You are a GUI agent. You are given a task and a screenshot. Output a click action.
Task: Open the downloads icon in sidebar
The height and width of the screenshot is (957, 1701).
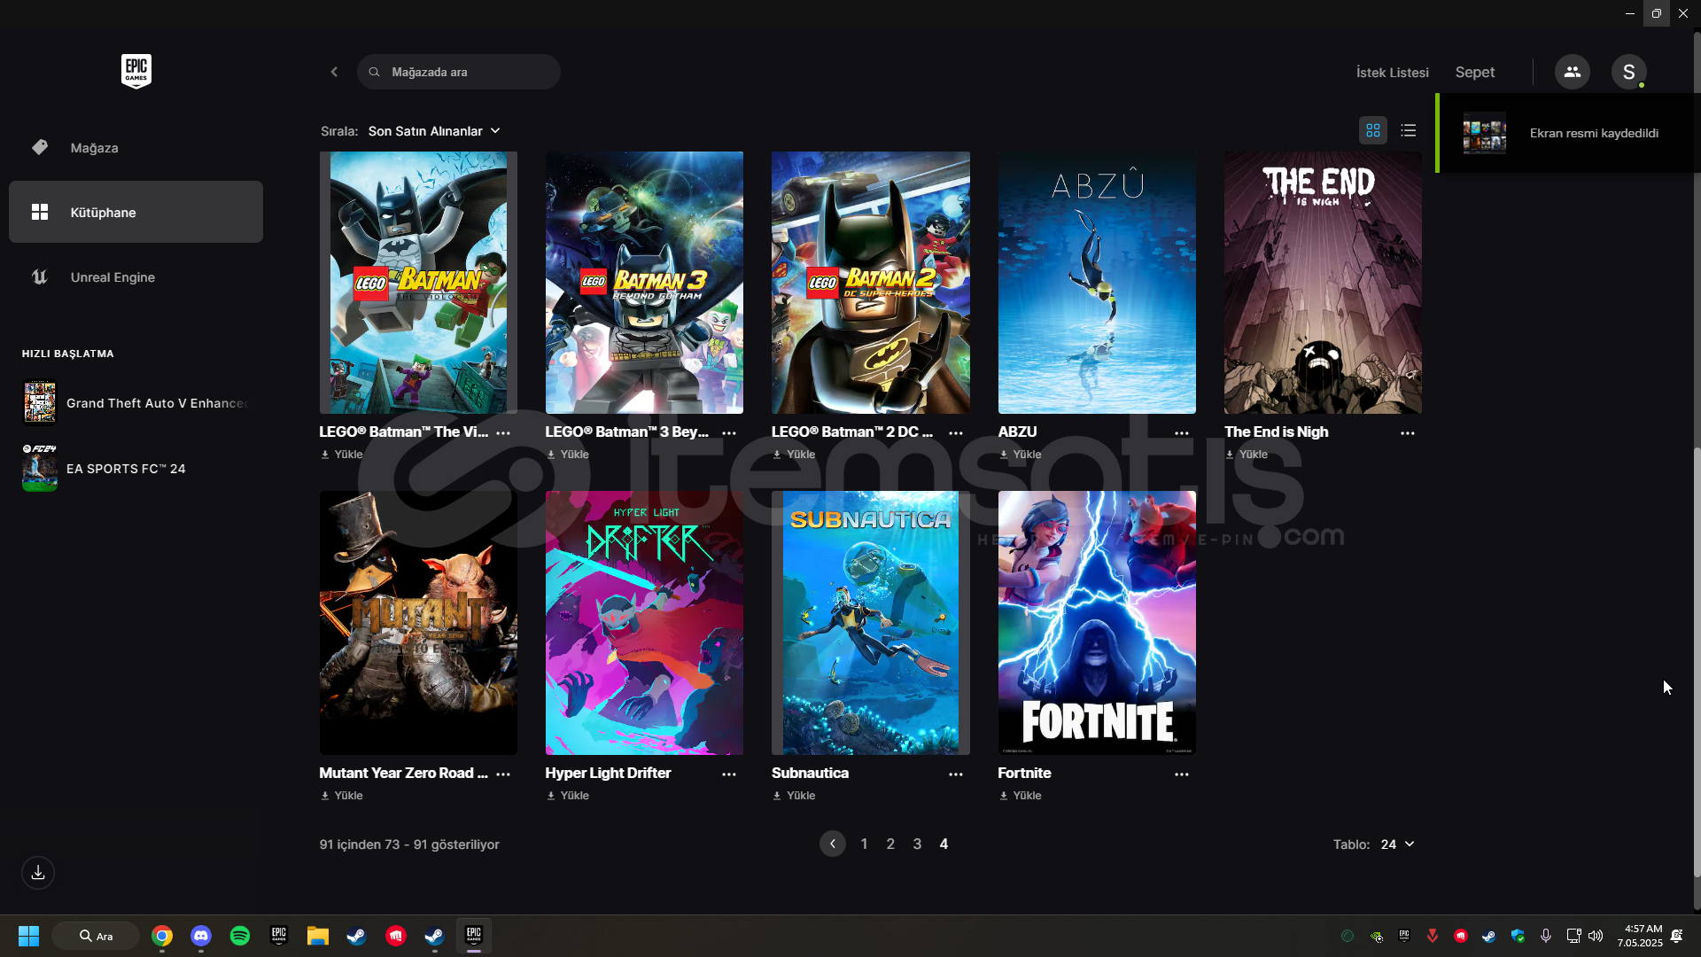38,873
